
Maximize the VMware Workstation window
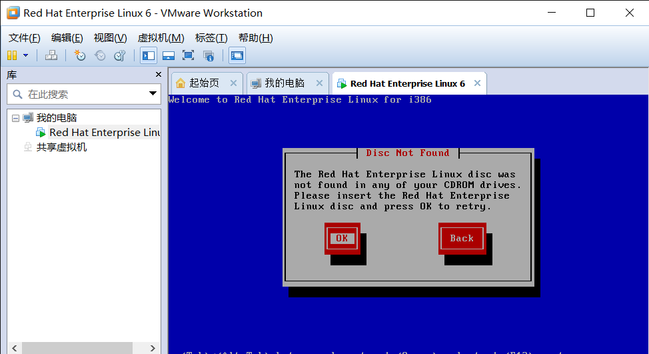pos(590,13)
